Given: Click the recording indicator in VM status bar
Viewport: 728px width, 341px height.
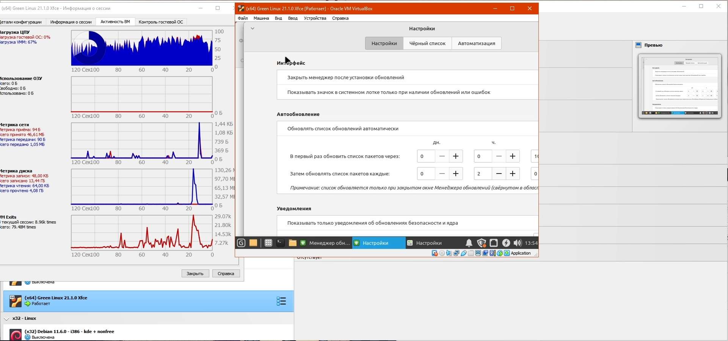Looking at the screenshot, I should click(485, 253).
